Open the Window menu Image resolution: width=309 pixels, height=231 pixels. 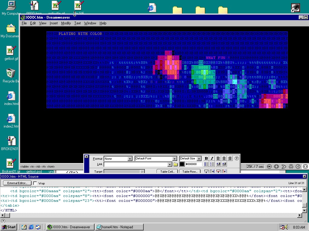90,23
